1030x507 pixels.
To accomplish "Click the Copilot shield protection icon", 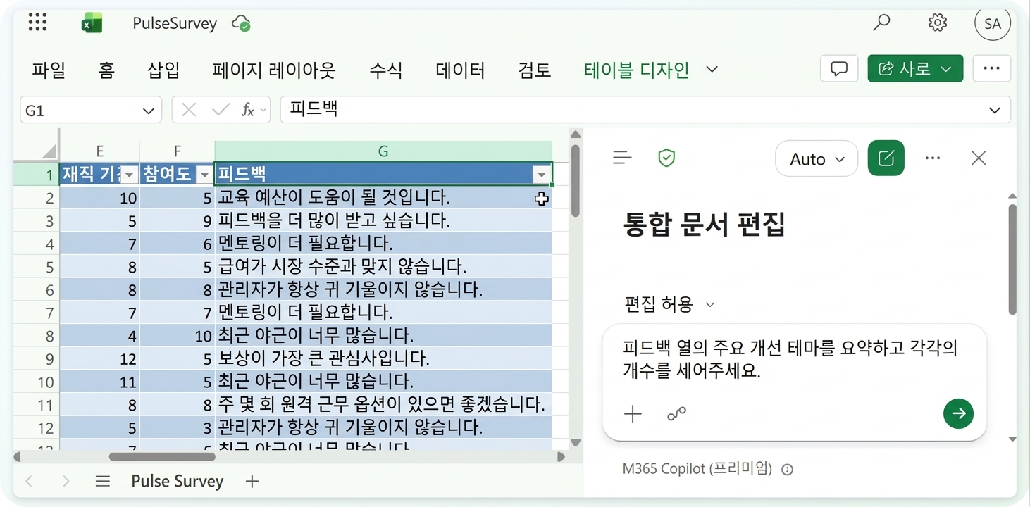I will [x=666, y=158].
